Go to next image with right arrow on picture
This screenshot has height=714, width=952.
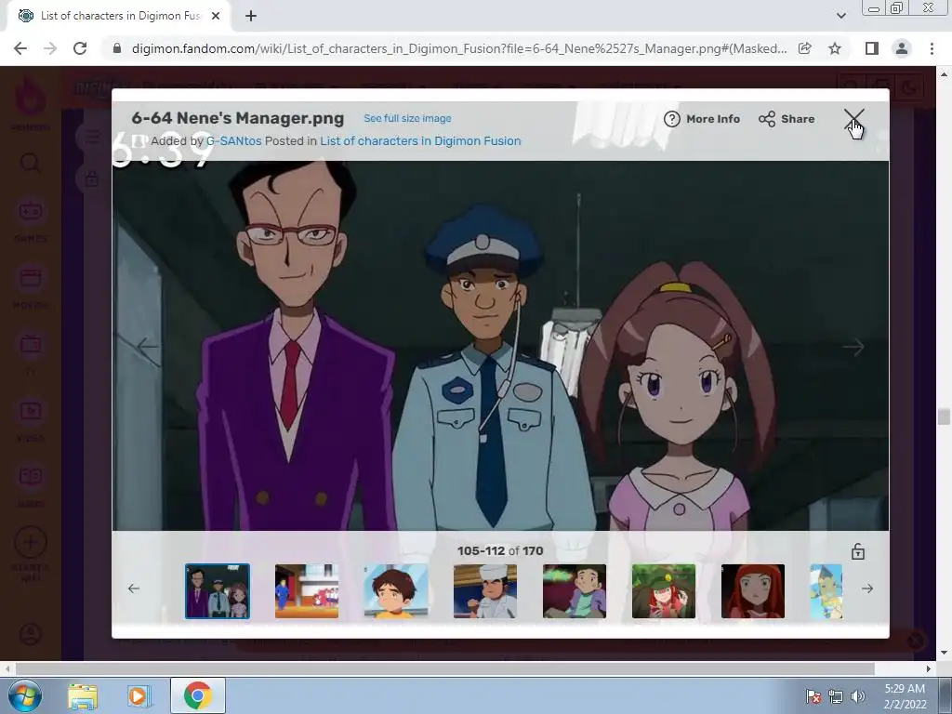click(853, 347)
